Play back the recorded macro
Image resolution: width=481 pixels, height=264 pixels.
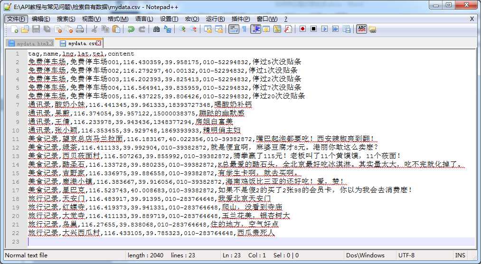pos(325,29)
